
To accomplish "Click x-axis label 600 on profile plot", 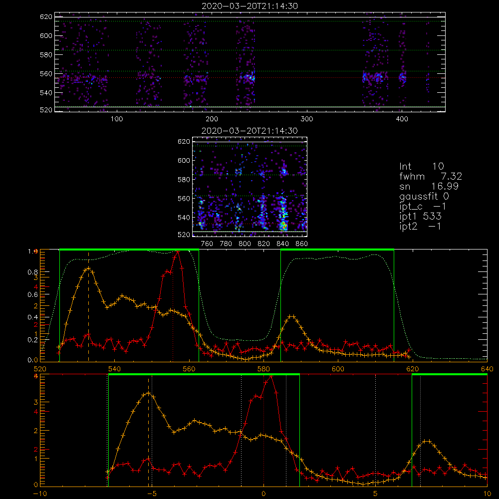I will click(x=338, y=369).
